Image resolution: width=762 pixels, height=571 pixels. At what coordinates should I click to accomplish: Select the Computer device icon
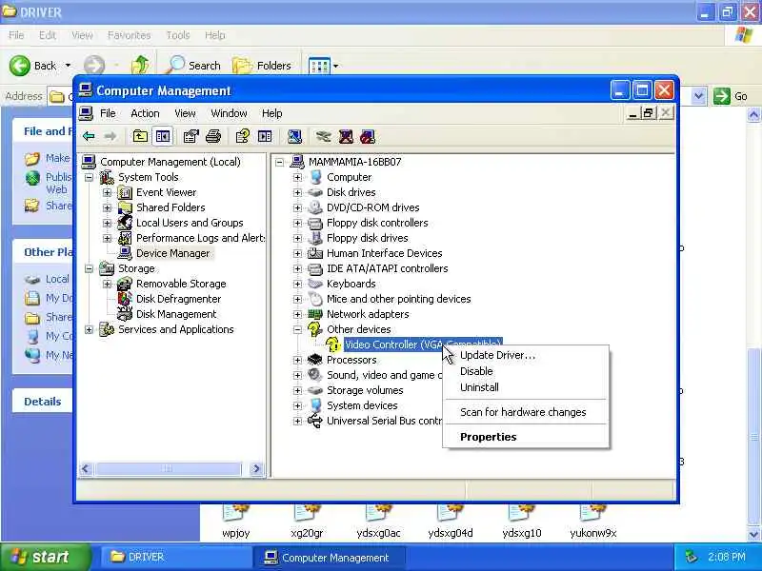point(316,177)
